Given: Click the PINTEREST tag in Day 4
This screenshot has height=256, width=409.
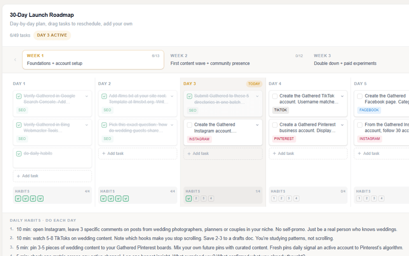Looking at the screenshot, I should click(284, 139).
